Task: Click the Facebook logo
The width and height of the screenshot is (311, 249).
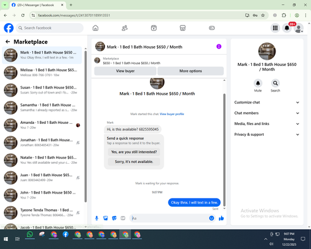Action: [9, 28]
